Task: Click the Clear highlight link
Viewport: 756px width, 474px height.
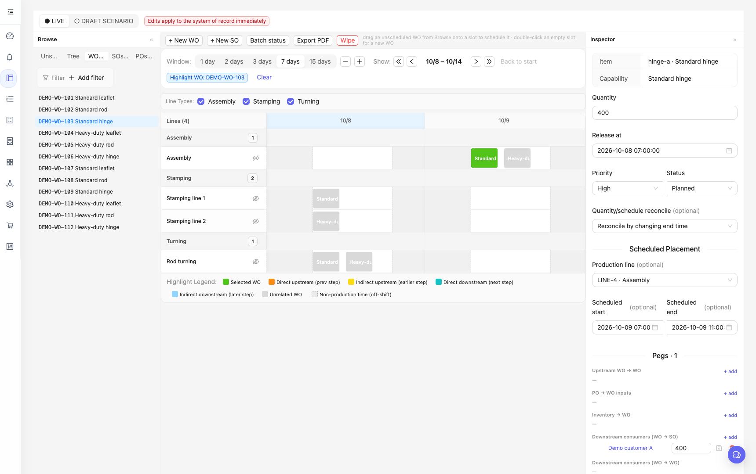Action: [264, 77]
